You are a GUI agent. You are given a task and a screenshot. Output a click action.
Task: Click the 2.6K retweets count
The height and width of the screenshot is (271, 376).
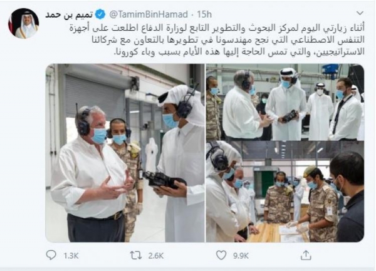(156, 256)
